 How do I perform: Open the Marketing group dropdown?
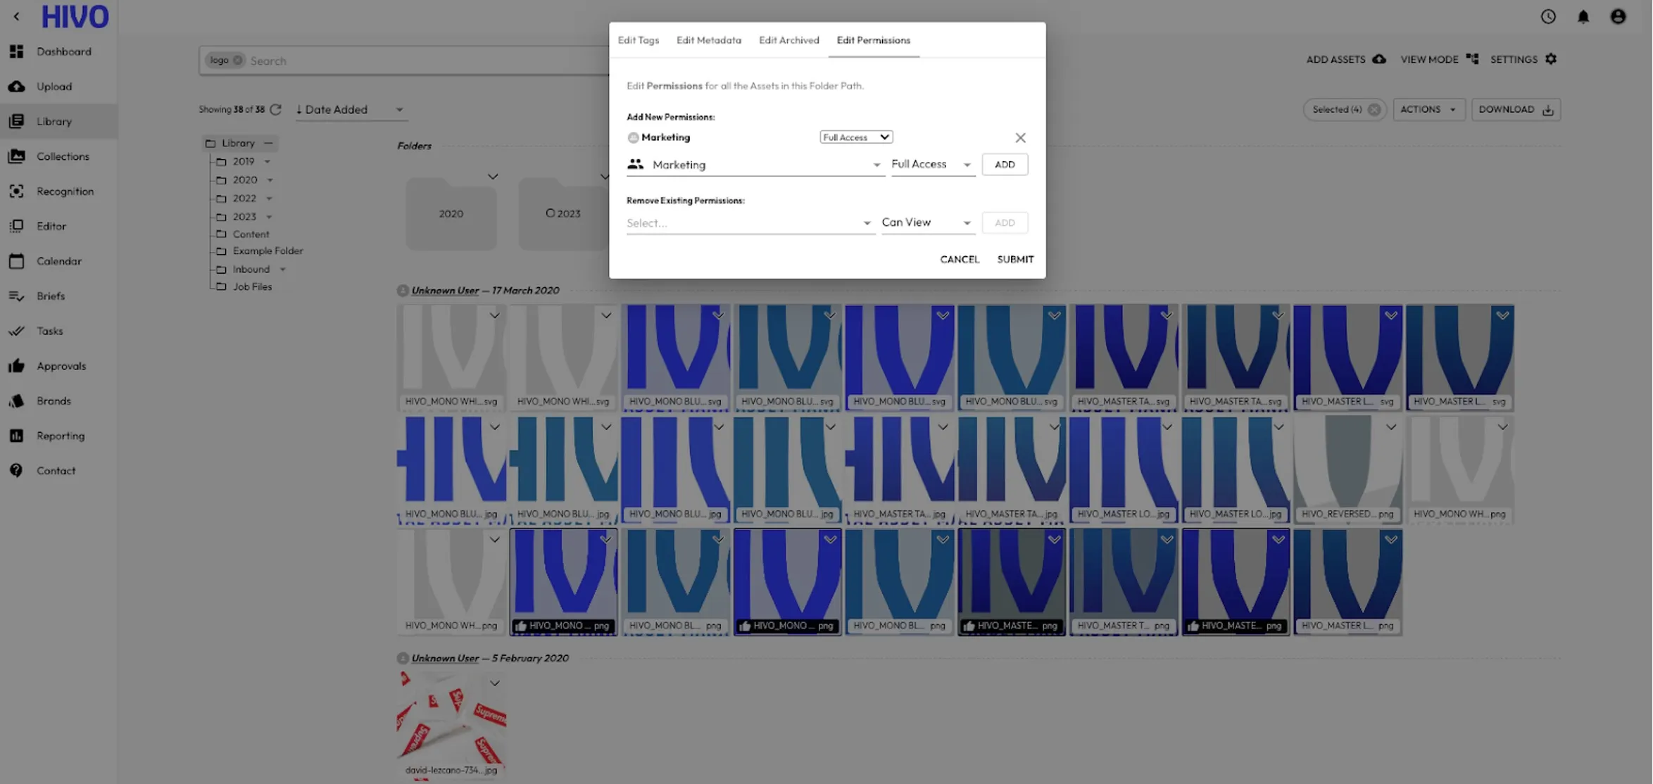click(755, 165)
